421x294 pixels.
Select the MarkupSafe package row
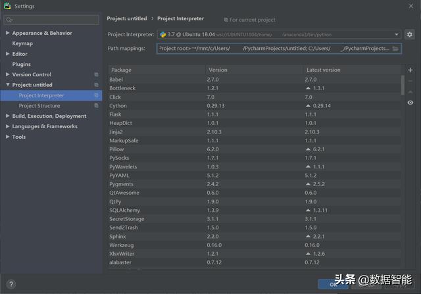(x=255, y=140)
